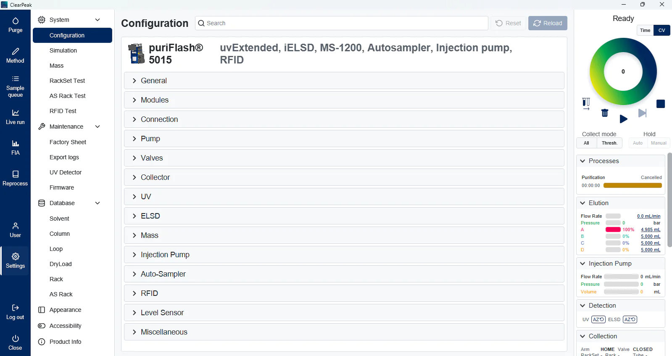Open the FIA section icon
This screenshot has height=356, width=672.
16,143
